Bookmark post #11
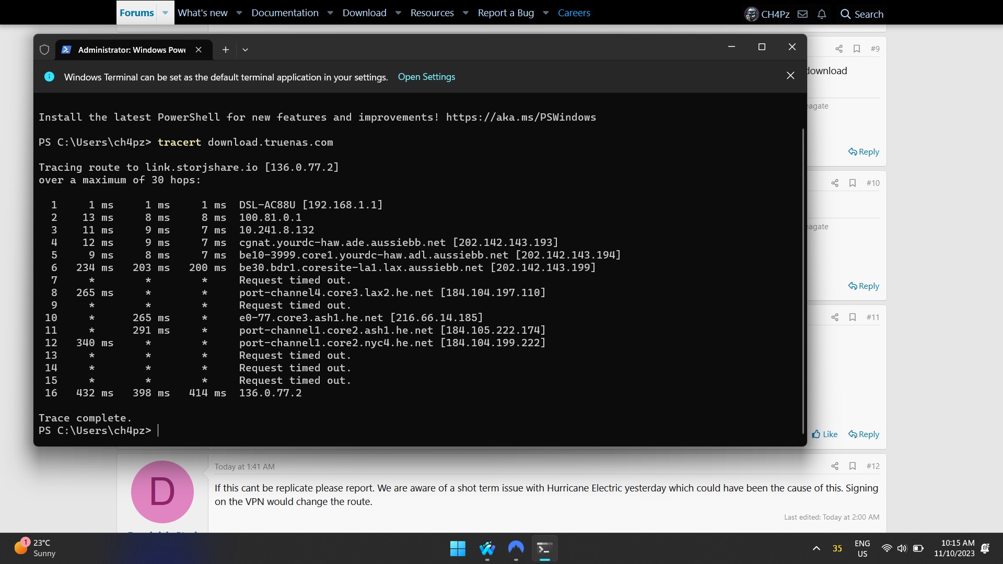 pyautogui.click(x=853, y=317)
